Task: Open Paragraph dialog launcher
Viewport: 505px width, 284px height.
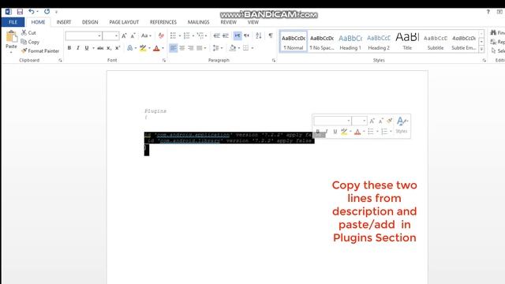Action: (274, 60)
